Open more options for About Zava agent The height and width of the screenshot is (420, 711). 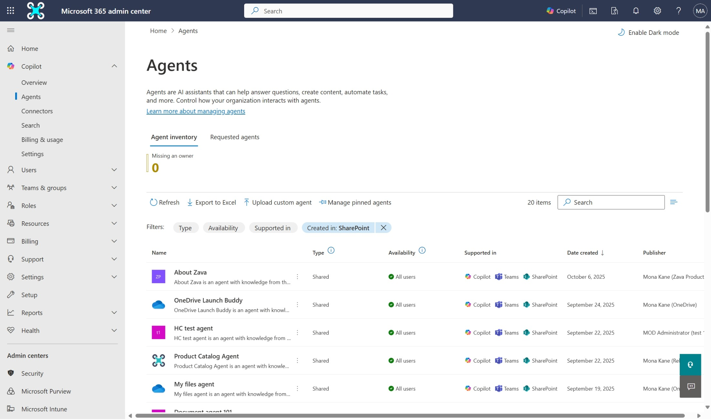tap(297, 276)
